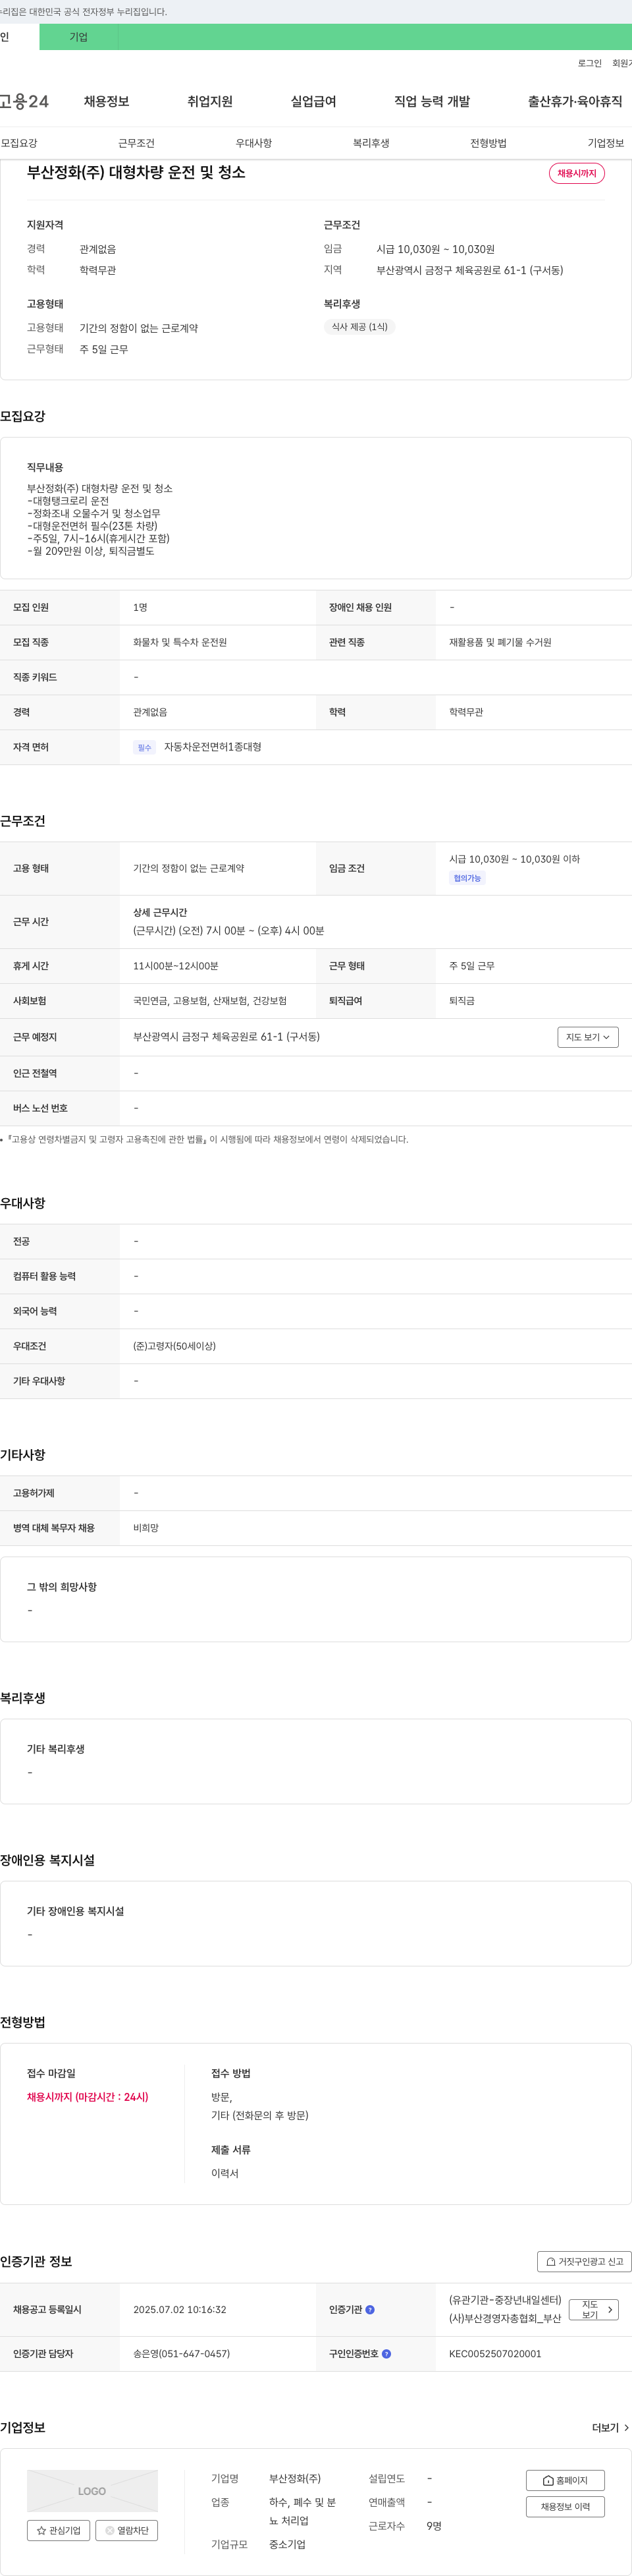Viewport: 632px width, 2576px height.
Task: Click certification number KEC0052507020001
Action: (495, 2353)
